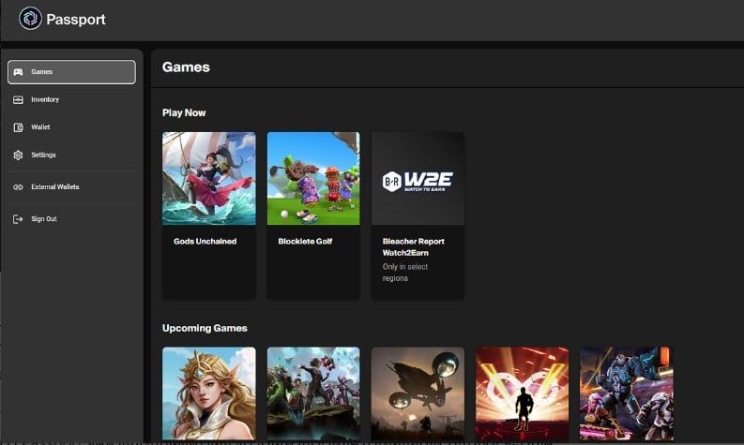
Task: Click the Sign Out arrow icon
Action: click(18, 219)
